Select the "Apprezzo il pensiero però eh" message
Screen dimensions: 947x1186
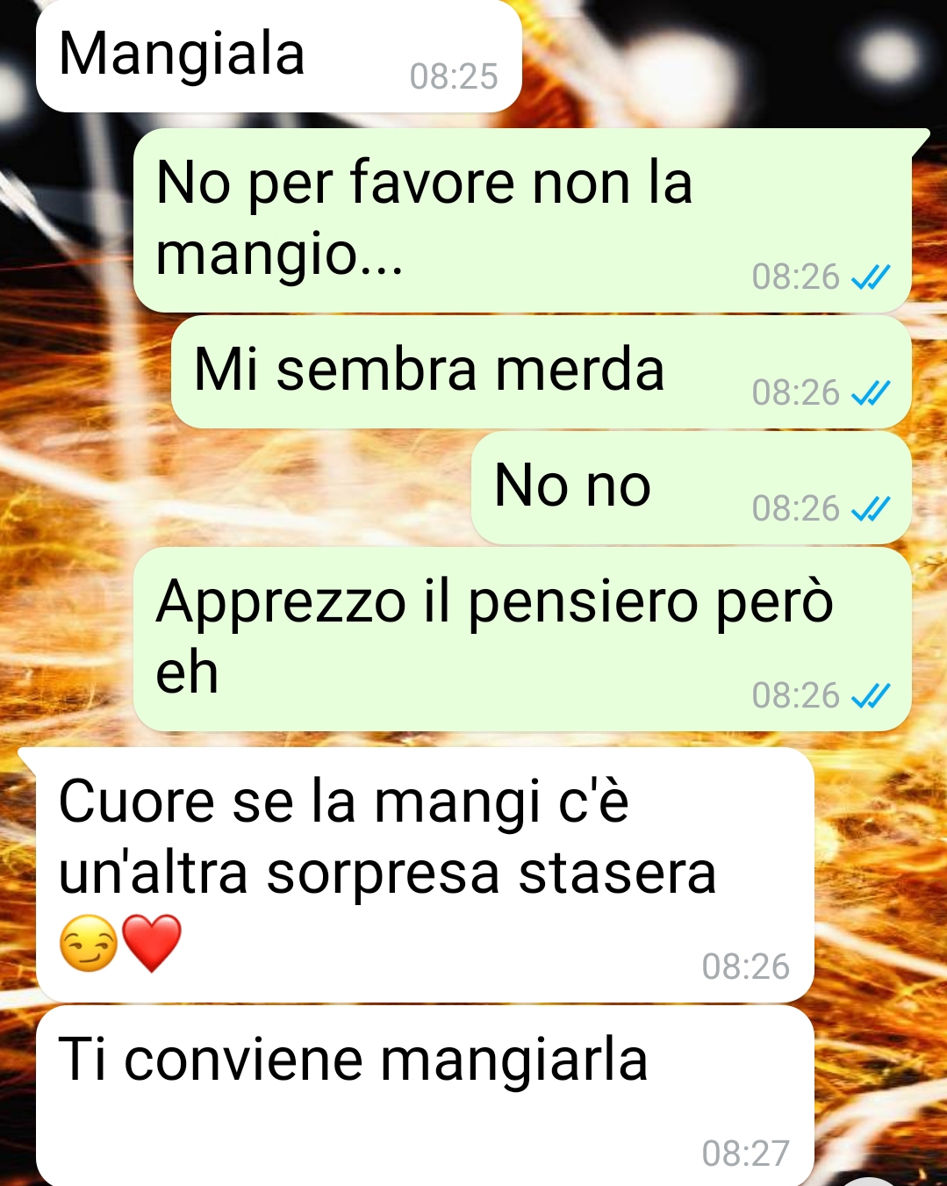coord(522,639)
